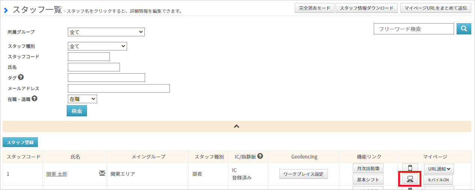Open the 在職・退職 status dropdown

(x=82, y=99)
